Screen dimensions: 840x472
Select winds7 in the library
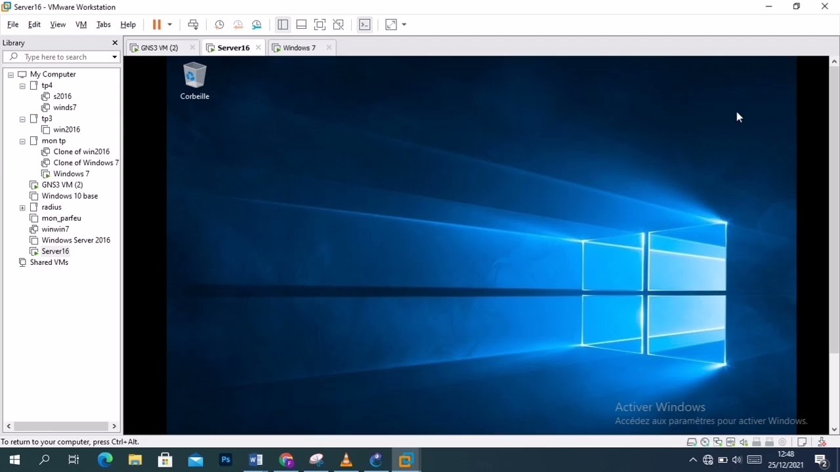click(59, 108)
